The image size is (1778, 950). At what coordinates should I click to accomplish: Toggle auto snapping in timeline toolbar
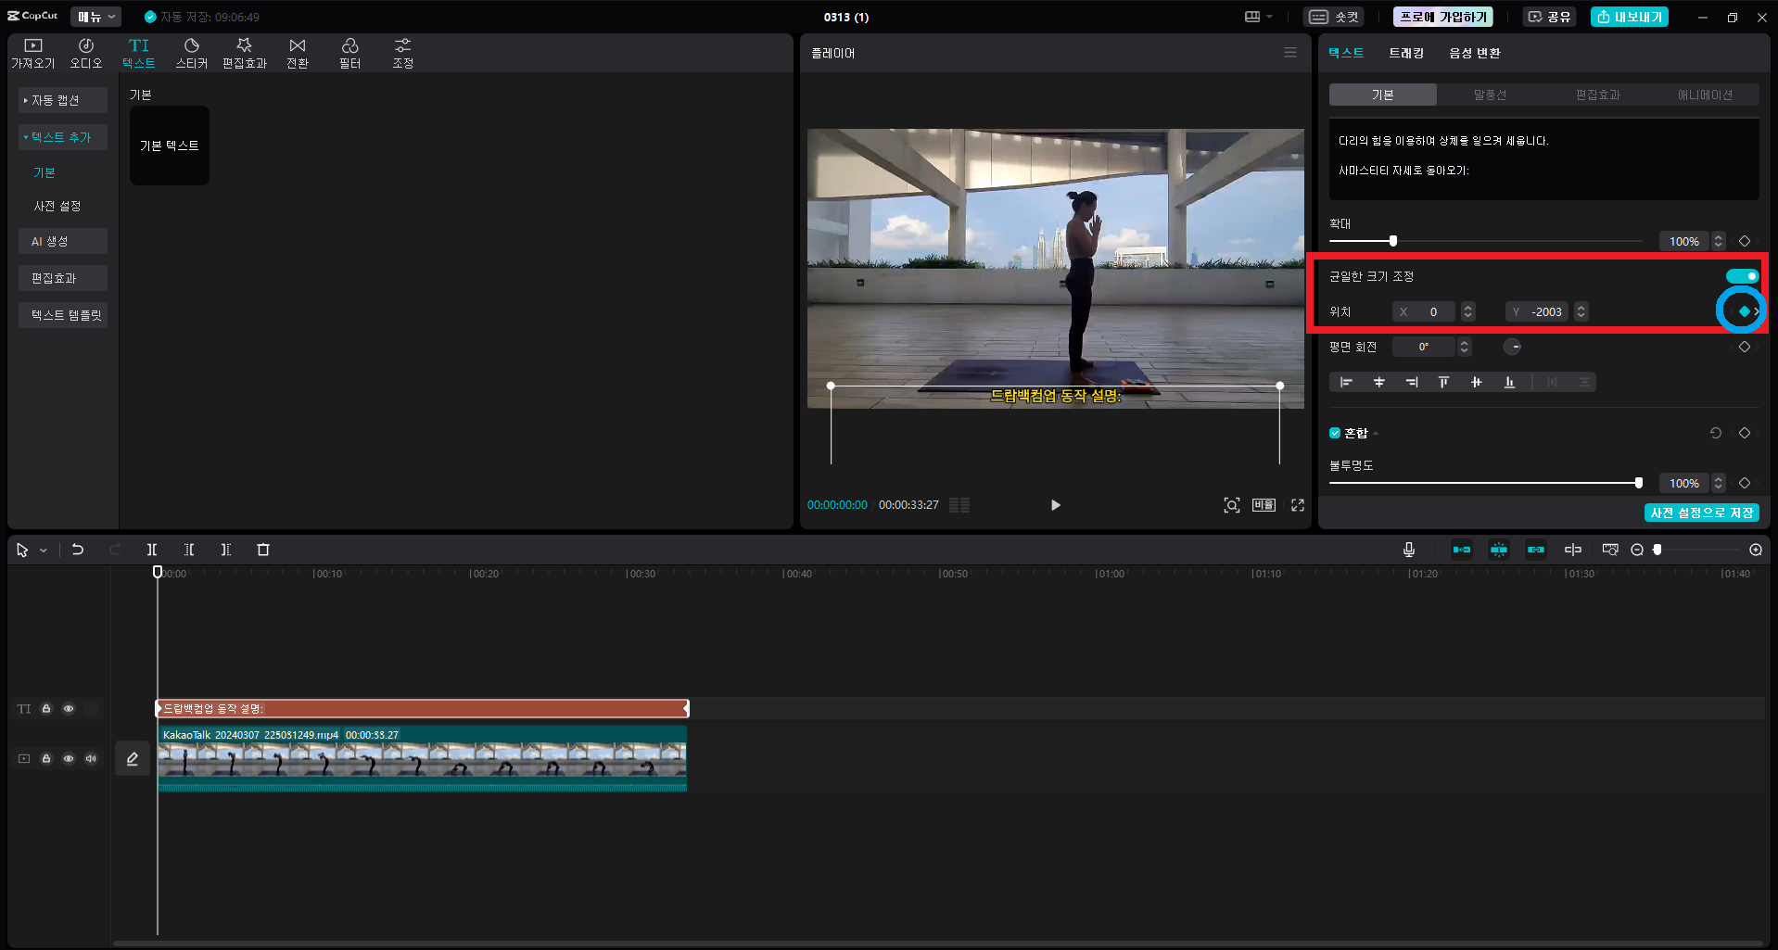[x=1499, y=550]
